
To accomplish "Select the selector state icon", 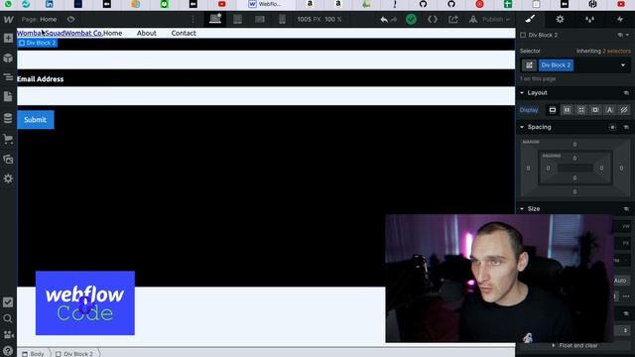I will click(x=529, y=65).
